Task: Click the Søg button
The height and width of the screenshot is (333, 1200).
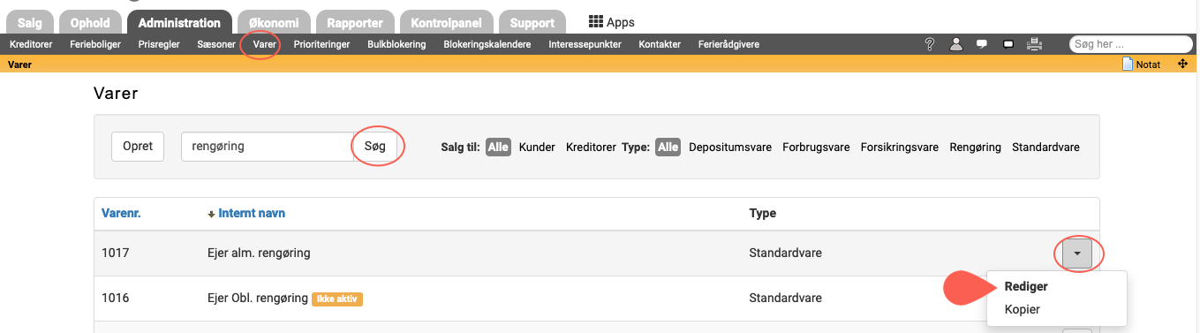Action: (376, 147)
